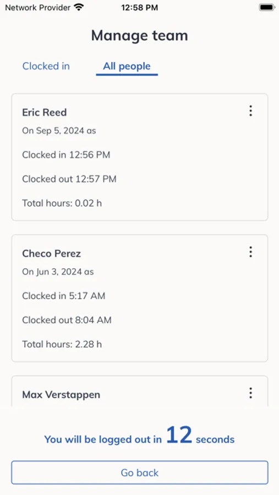Tap the 12 seconds logout countdown
This screenshot has height=495, width=279.
pos(139,436)
